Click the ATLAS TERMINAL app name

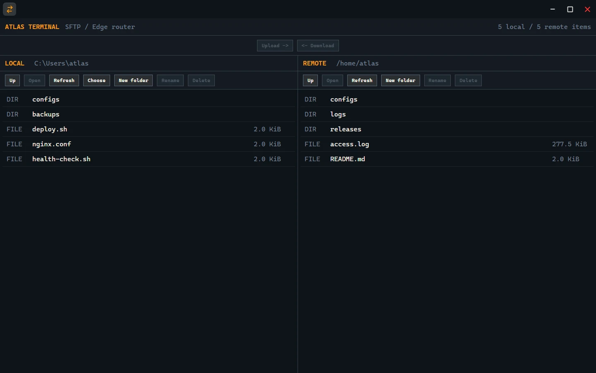coord(32,27)
